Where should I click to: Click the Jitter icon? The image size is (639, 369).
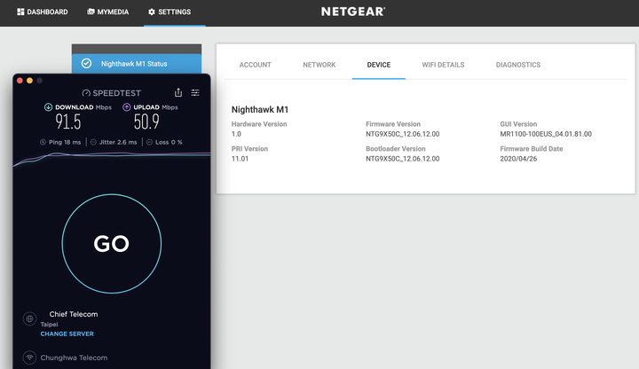pyautogui.click(x=93, y=142)
